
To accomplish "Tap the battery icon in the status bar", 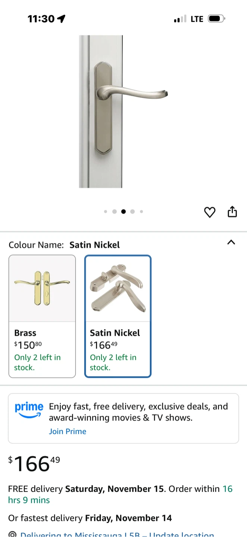I will [x=216, y=19].
